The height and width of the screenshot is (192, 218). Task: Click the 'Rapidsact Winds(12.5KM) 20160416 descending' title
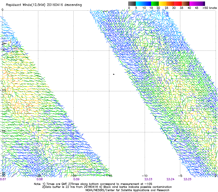coord(44,5)
